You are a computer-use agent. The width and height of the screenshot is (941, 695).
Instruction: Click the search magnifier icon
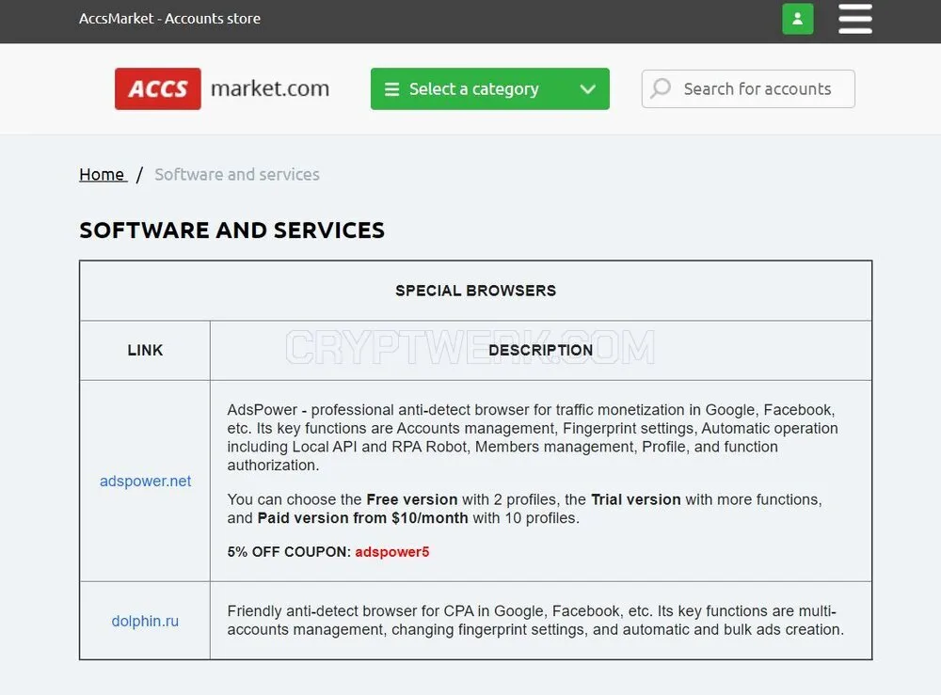(661, 88)
